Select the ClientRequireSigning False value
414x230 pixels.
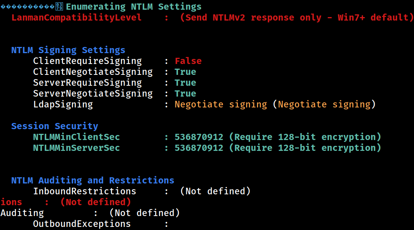coord(188,61)
